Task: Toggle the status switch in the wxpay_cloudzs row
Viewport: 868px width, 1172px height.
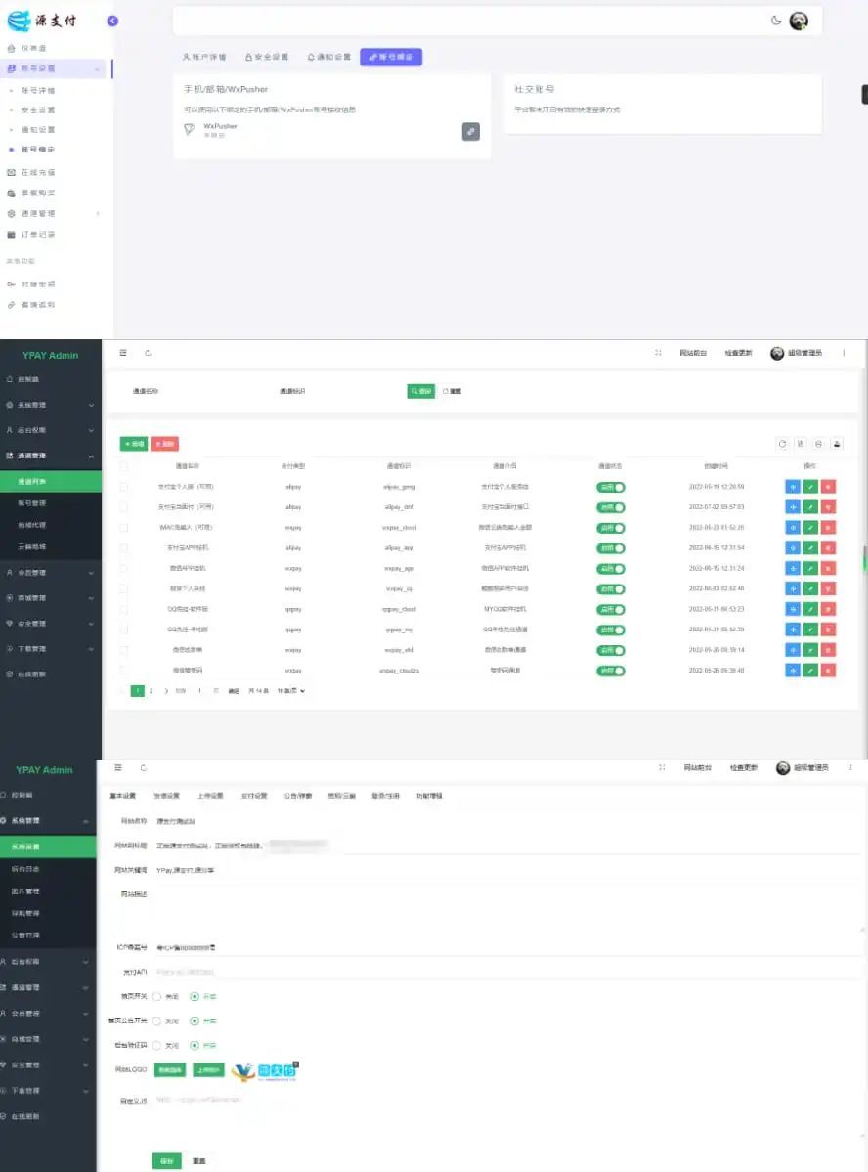Action: tap(611, 672)
